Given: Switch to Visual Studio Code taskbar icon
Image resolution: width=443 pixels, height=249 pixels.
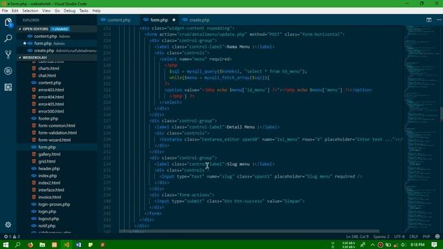Looking at the screenshot, I should [x=66, y=244].
